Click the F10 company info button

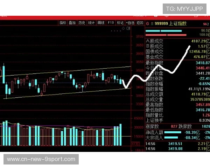[x=111, y=22]
